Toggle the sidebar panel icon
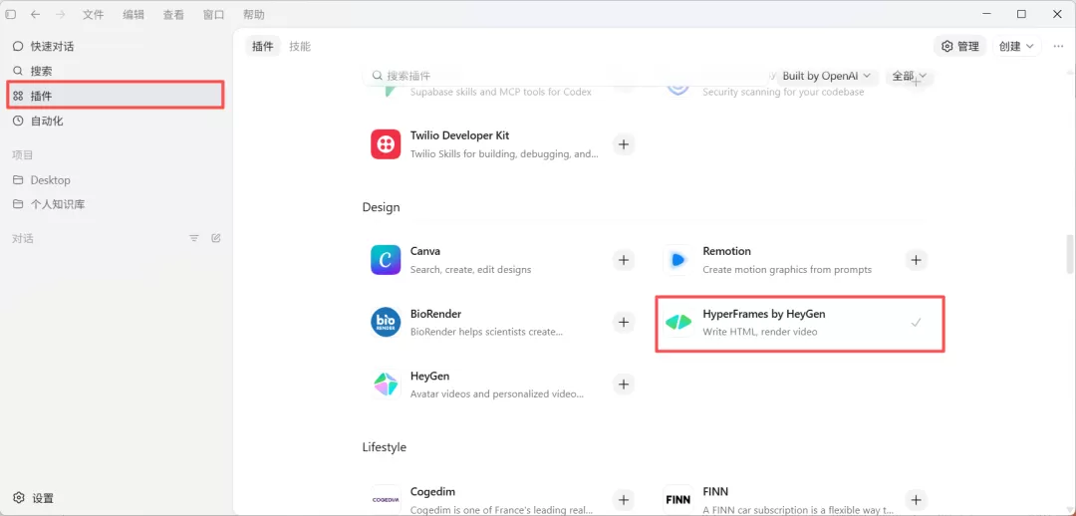Viewport: 1076px width, 516px height. (x=11, y=14)
